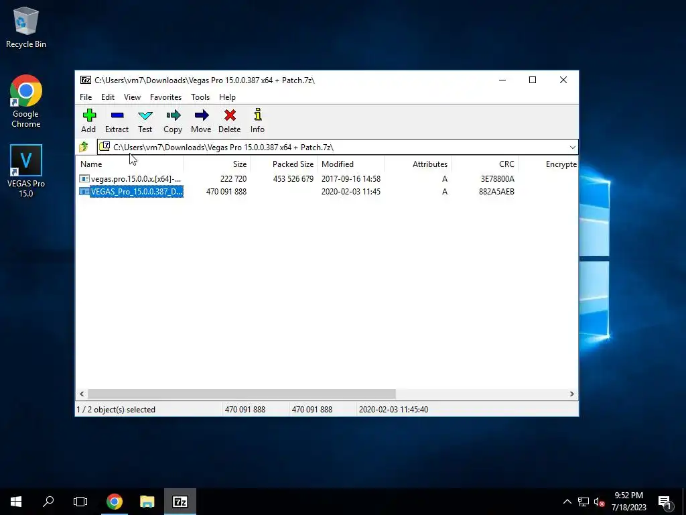
Task: Click Show desktop strip on taskbar
Action: pyautogui.click(x=684, y=502)
